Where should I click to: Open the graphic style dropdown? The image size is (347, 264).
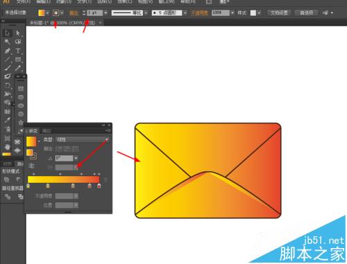[x=259, y=13]
